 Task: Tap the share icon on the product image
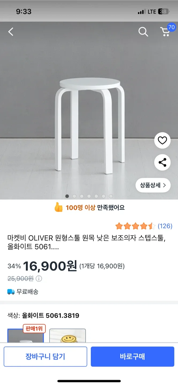tap(162, 162)
